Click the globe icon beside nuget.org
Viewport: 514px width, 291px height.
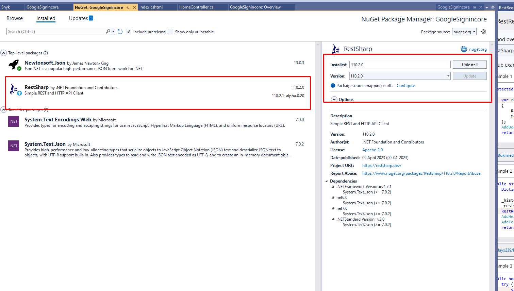[464, 49]
